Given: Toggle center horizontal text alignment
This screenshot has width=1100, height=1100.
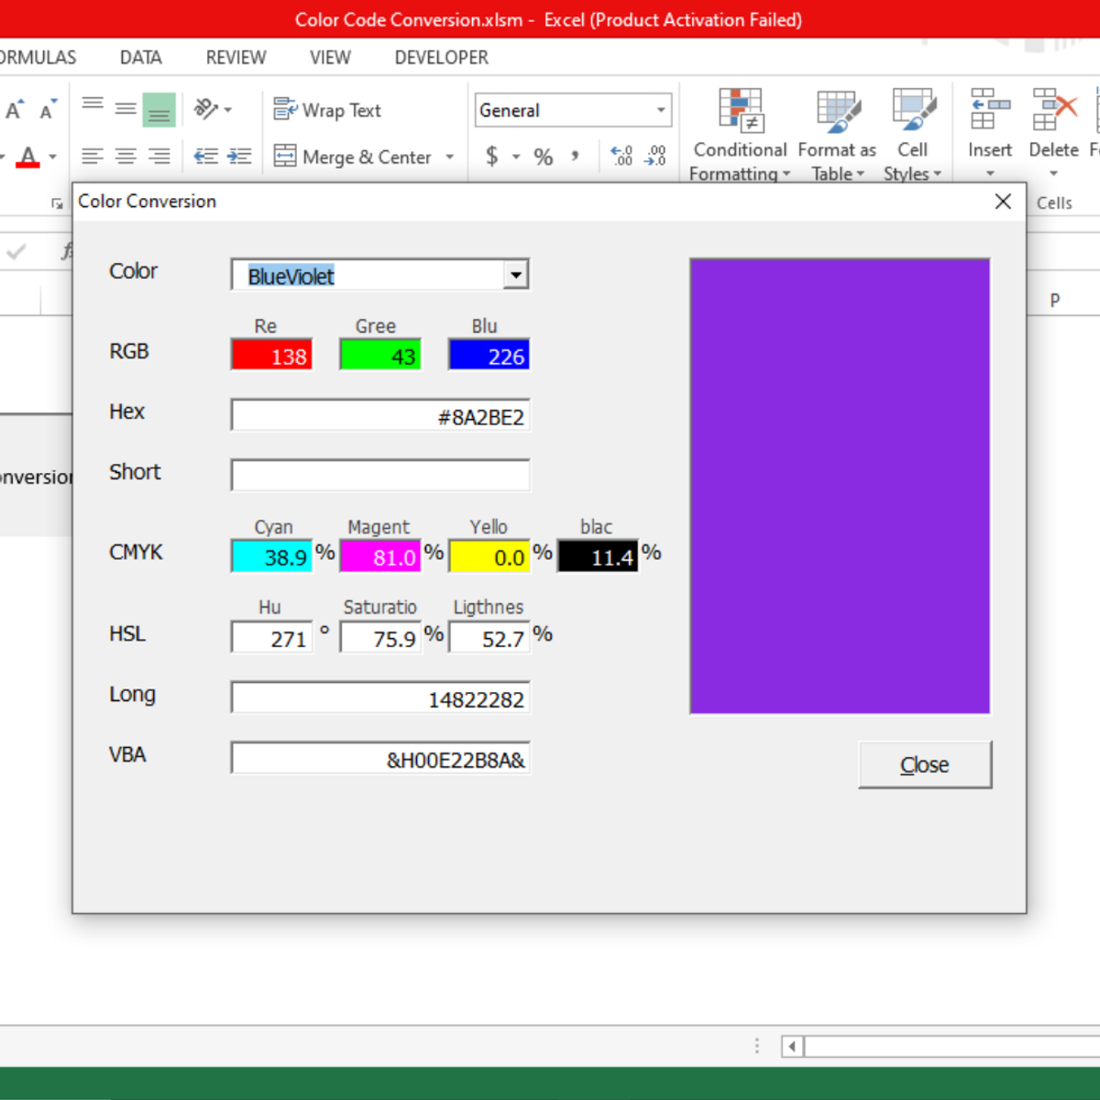Looking at the screenshot, I should pyautogui.click(x=126, y=157).
